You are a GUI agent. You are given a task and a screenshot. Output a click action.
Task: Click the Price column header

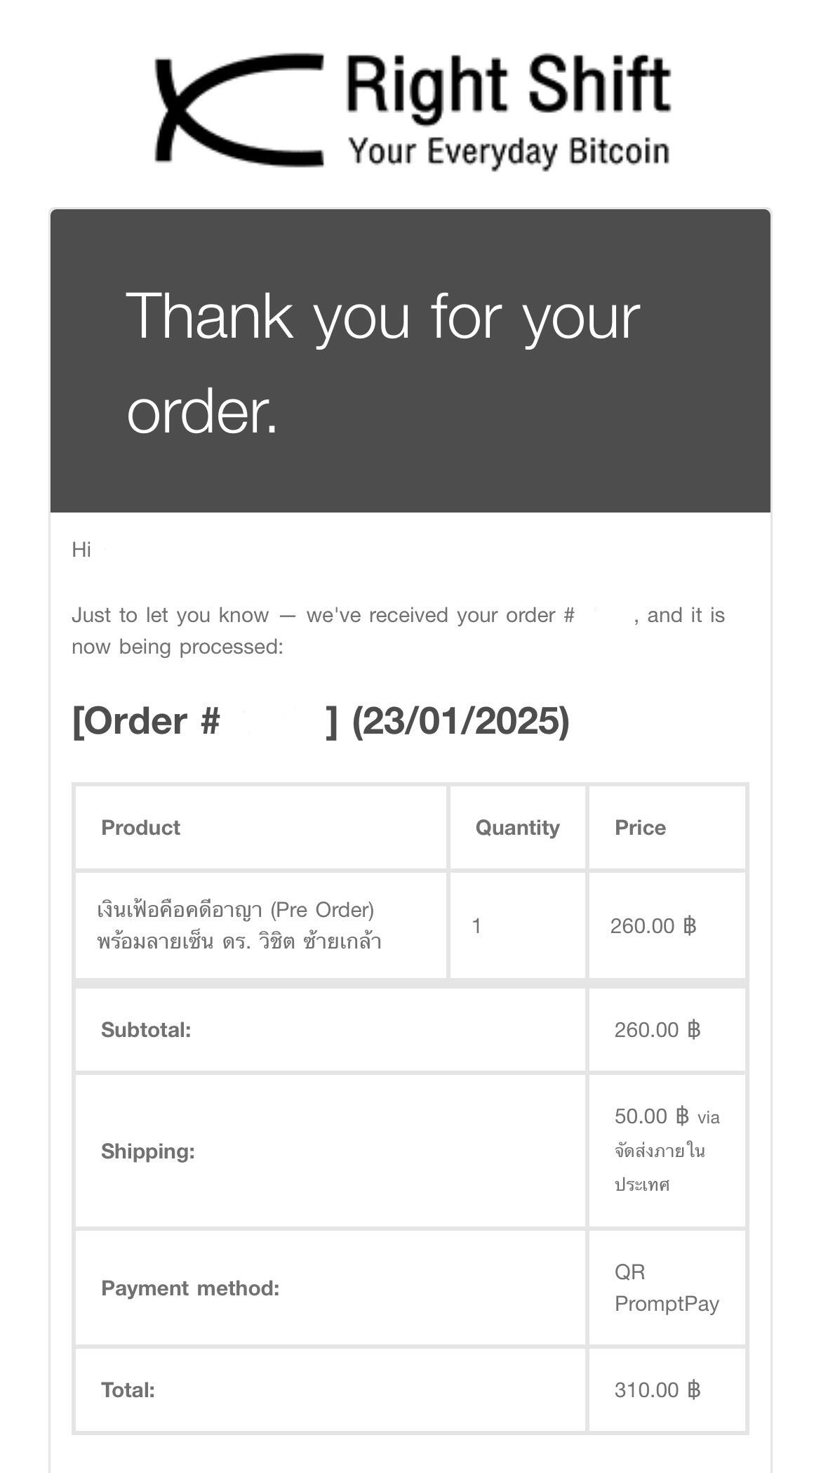pos(640,827)
